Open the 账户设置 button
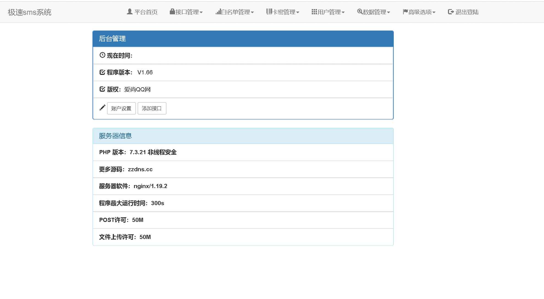544x299 pixels. coord(121,108)
